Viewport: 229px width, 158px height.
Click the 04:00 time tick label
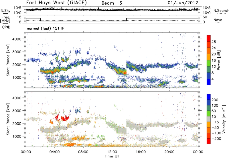55,152
